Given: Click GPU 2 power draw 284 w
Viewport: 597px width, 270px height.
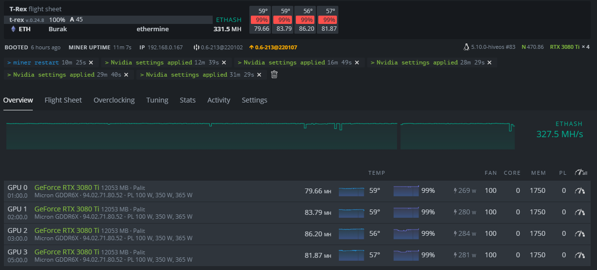Looking at the screenshot, I should pyautogui.click(x=465, y=234).
